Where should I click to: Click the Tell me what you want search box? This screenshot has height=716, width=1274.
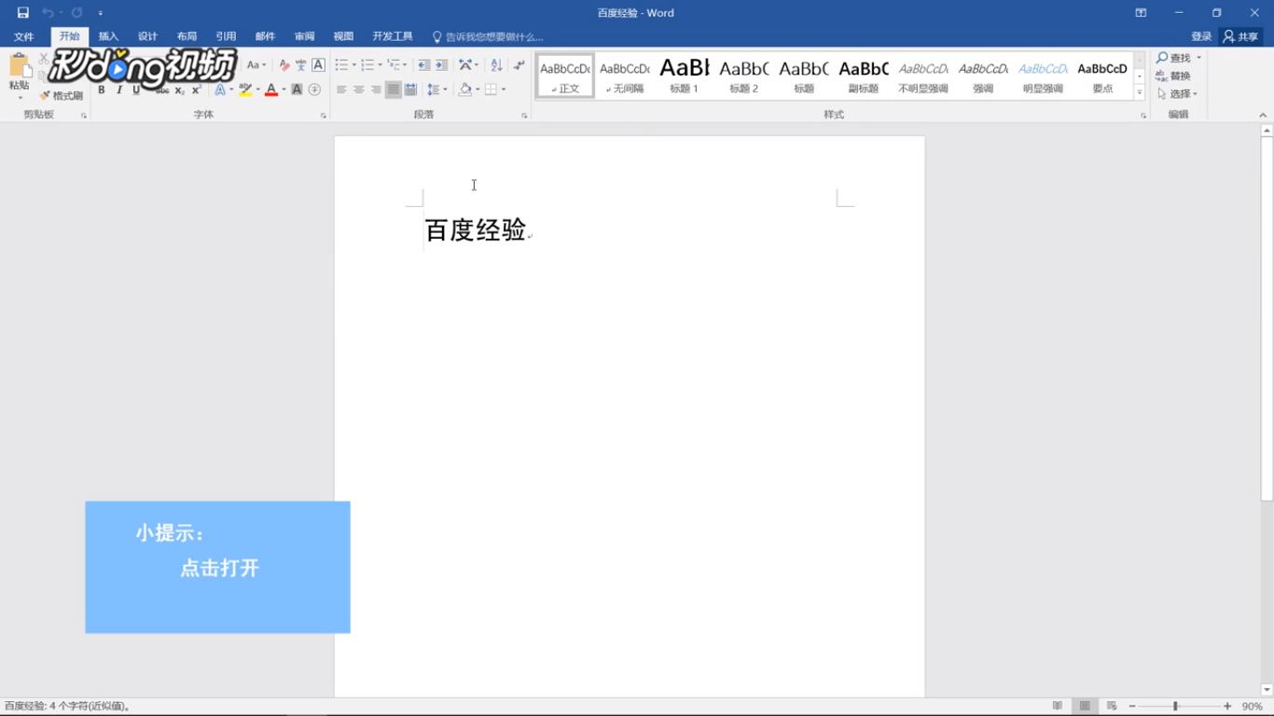[x=488, y=36]
